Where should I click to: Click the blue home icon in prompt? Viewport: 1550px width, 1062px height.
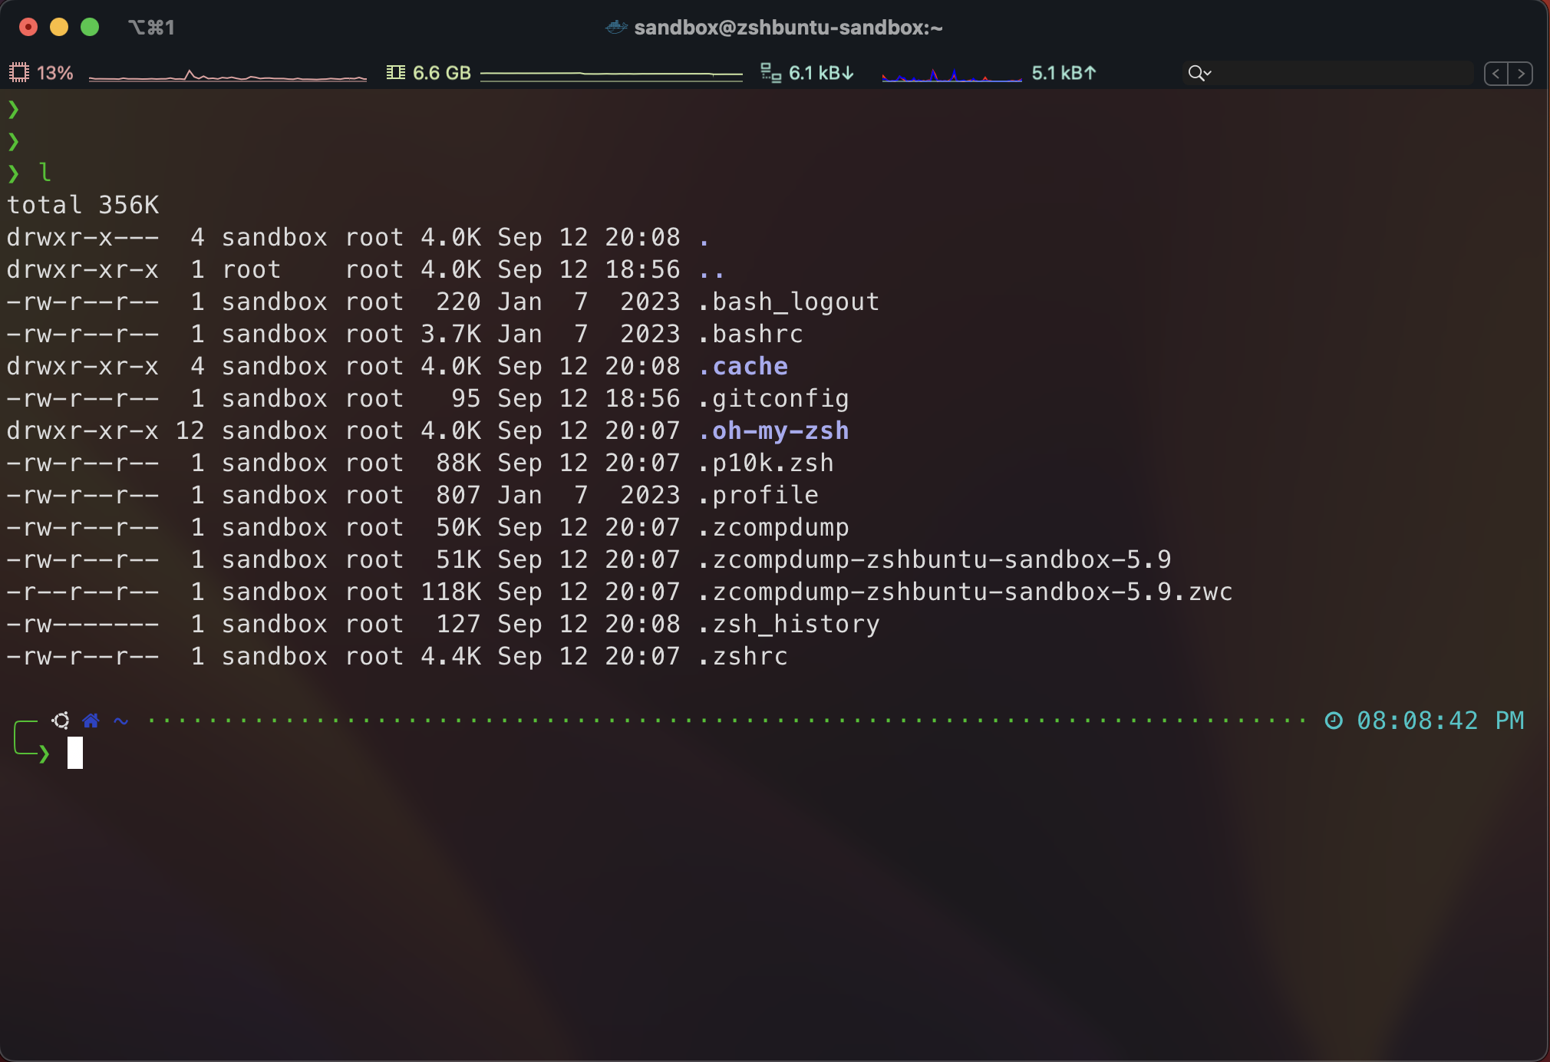tap(91, 721)
